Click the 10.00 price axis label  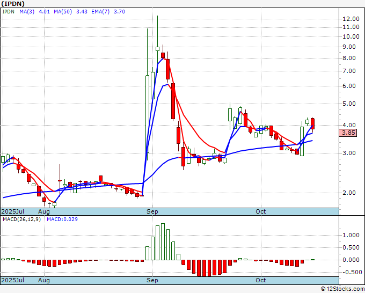click(x=351, y=37)
